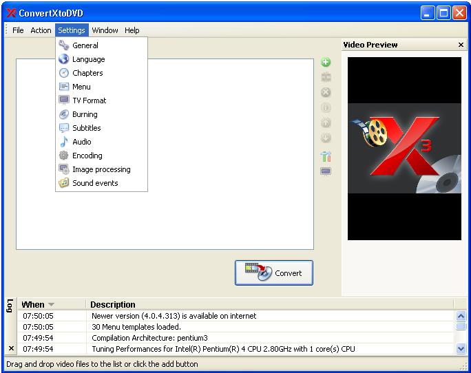
Task: Click the vertical Log tab label
Action: click(x=10, y=306)
